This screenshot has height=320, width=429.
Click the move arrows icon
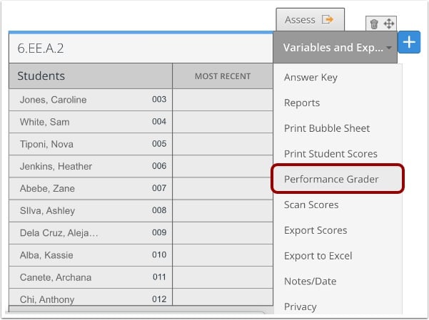point(389,24)
